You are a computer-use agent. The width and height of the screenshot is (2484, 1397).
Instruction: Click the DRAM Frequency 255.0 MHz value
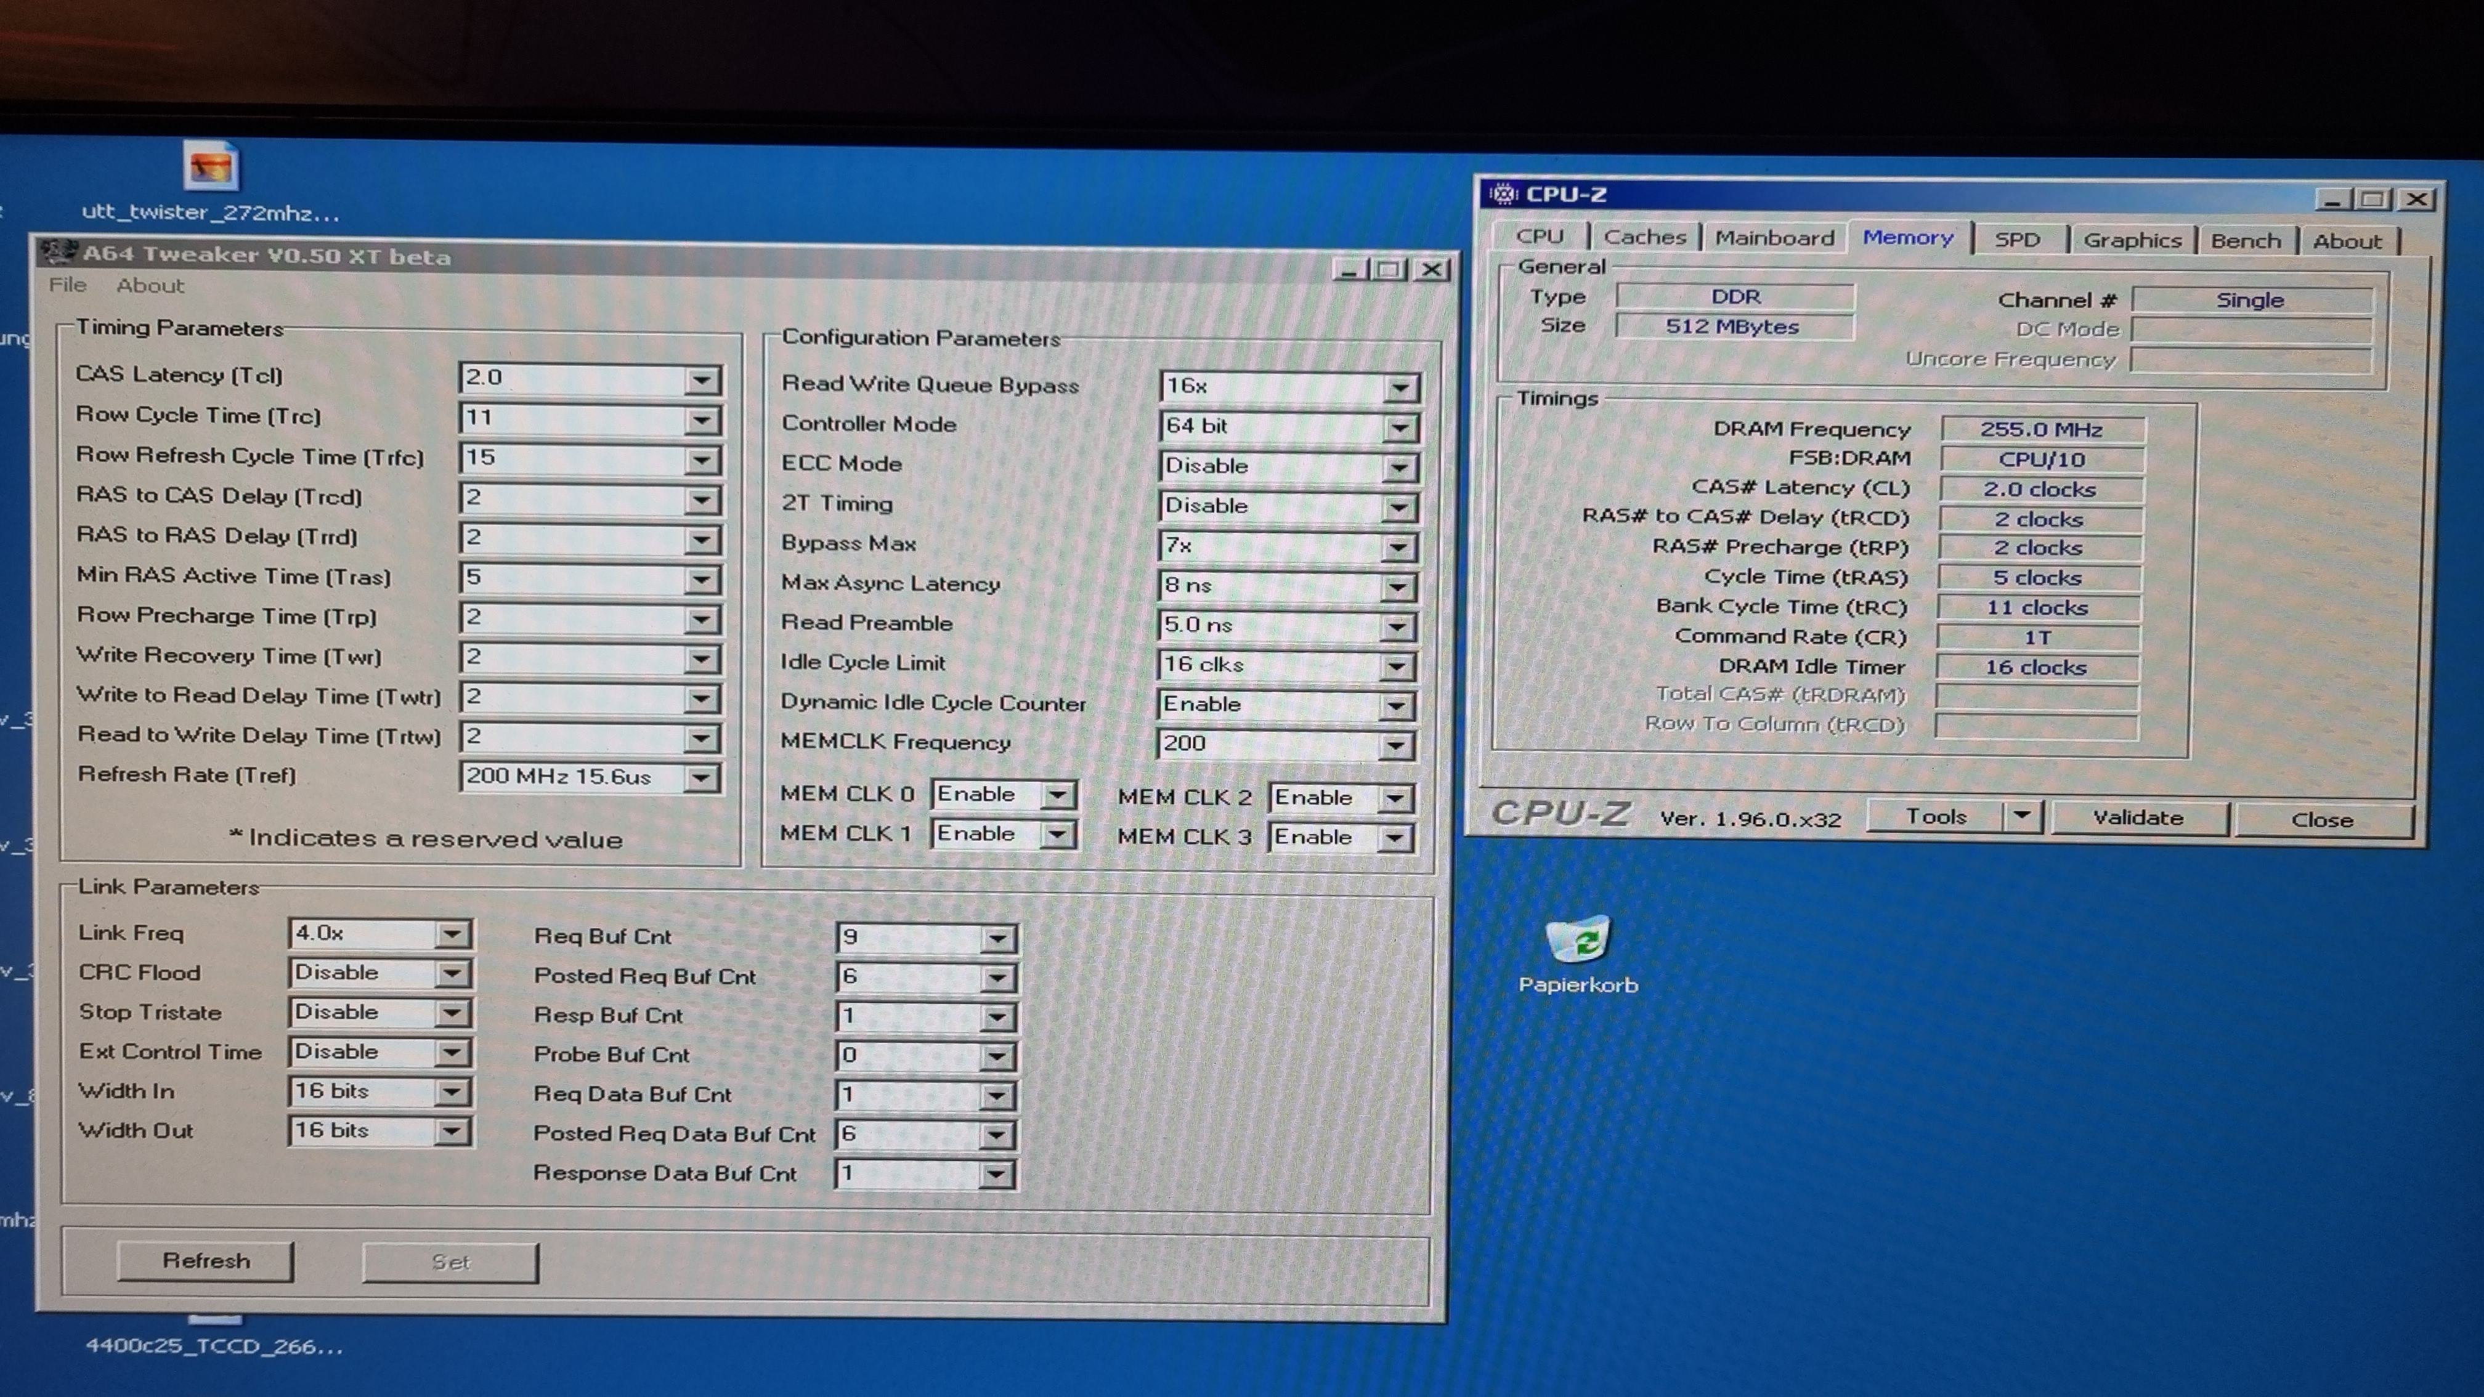[x=2042, y=429]
